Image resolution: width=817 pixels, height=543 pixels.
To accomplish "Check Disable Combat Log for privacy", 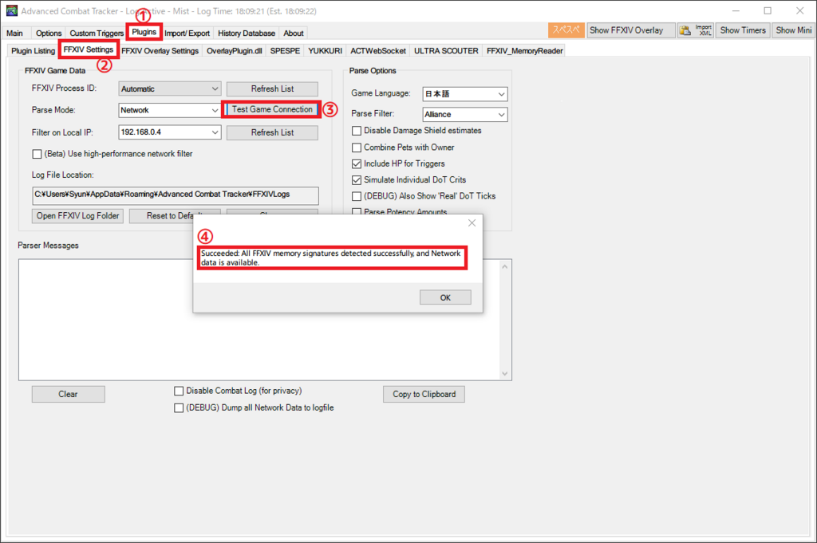I will 179,391.
